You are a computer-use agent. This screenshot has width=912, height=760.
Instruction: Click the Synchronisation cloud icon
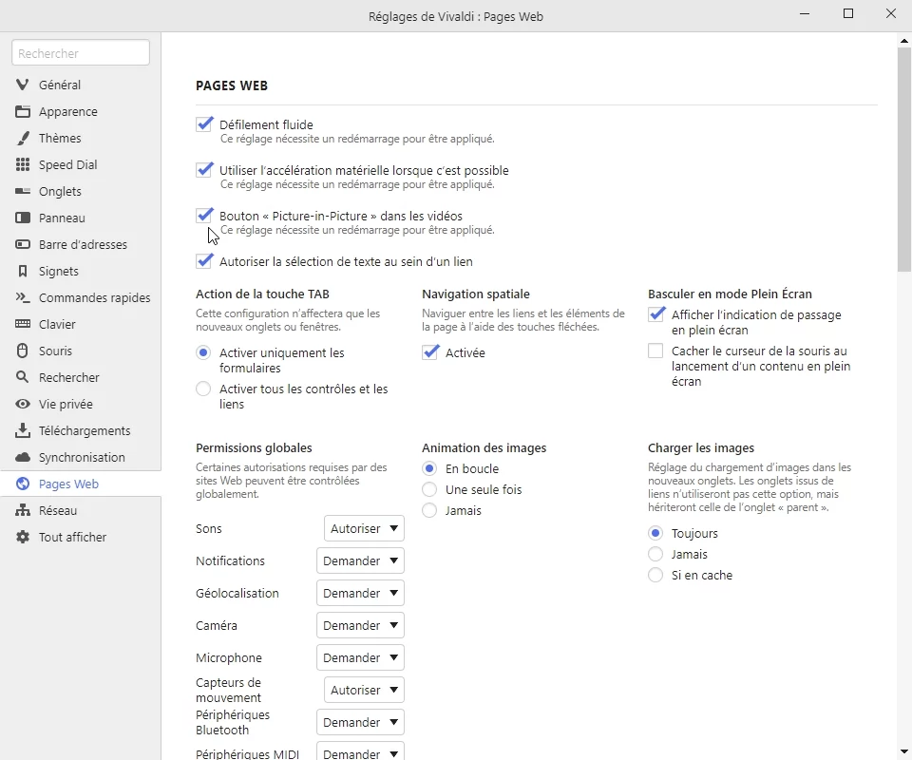click(22, 457)
